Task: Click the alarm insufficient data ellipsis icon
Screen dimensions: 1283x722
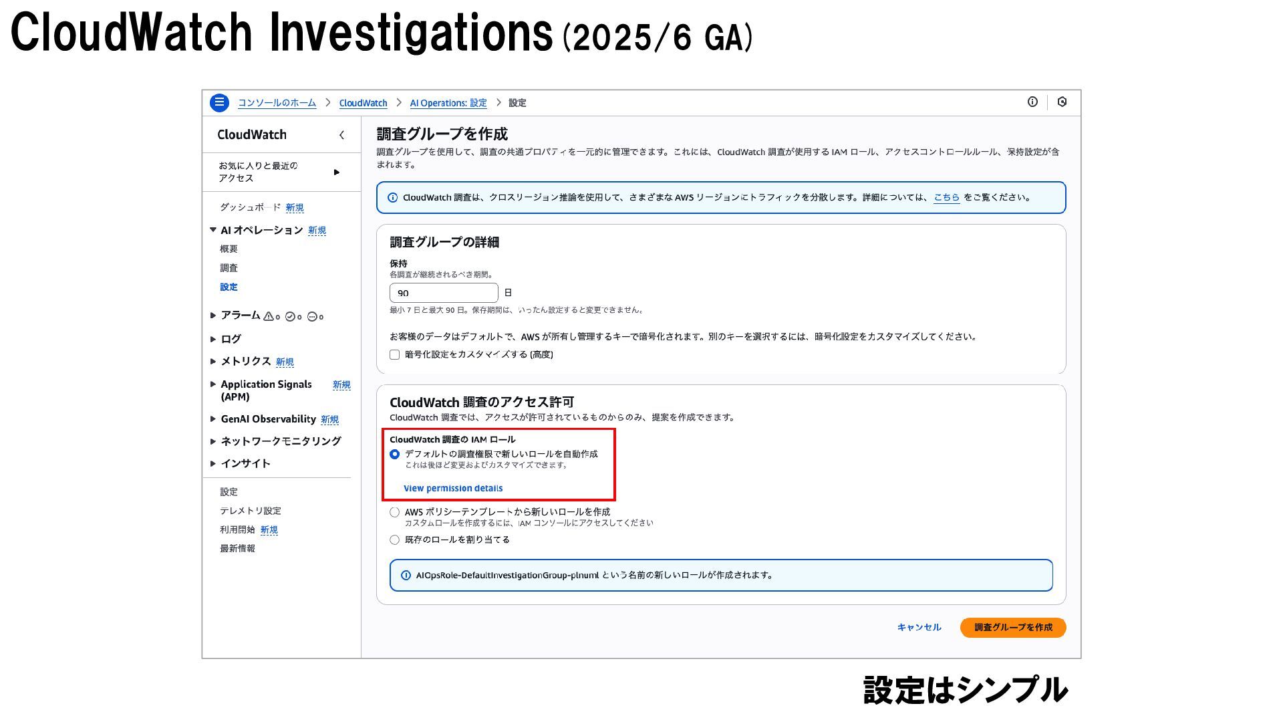Action: point(312,317)
